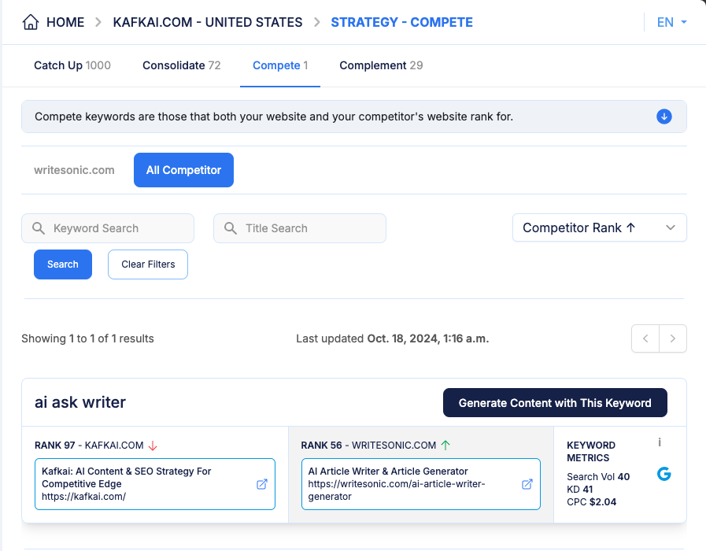
Task: Click the Google logo in Keyword Metrics
Action: [663, 474]
